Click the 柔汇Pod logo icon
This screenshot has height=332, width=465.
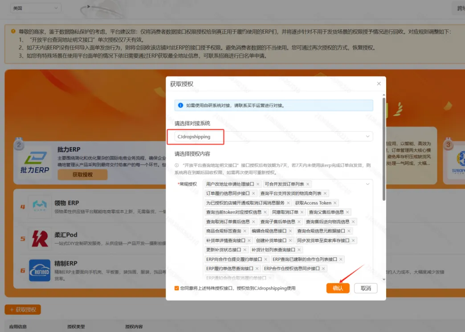(x=39, y=238)
